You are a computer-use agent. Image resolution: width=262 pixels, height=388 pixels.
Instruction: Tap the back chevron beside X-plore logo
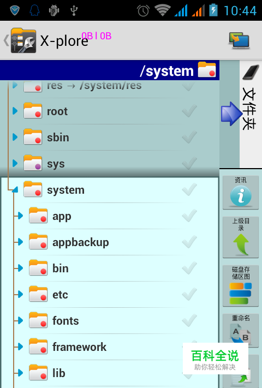pyautogui.click(x=6, y=40)
